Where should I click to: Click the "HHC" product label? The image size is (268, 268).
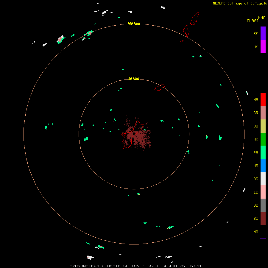point(262,18)
